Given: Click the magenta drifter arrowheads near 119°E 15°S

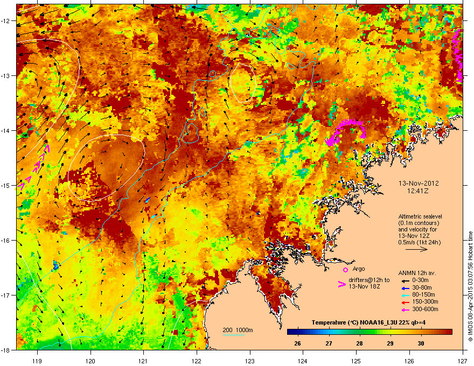Looking at the screenshot, I should (33, 167).
